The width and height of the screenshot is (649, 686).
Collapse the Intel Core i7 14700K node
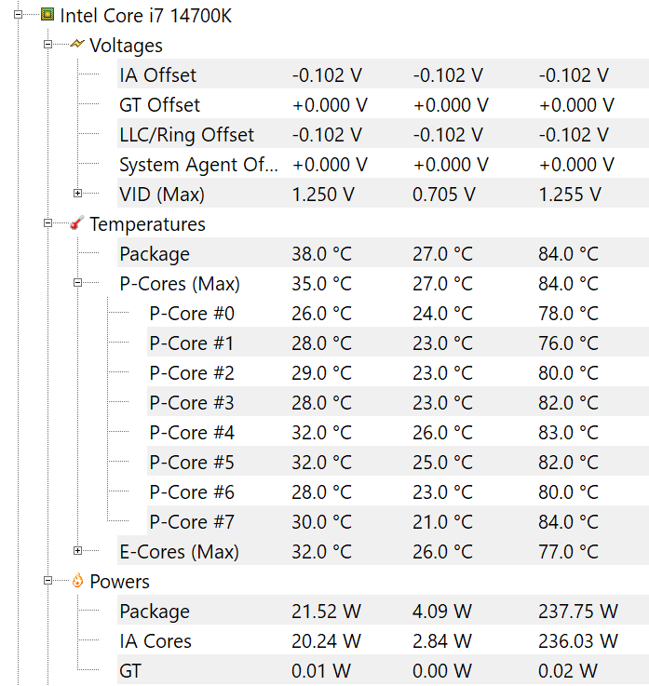coord(18,15)
